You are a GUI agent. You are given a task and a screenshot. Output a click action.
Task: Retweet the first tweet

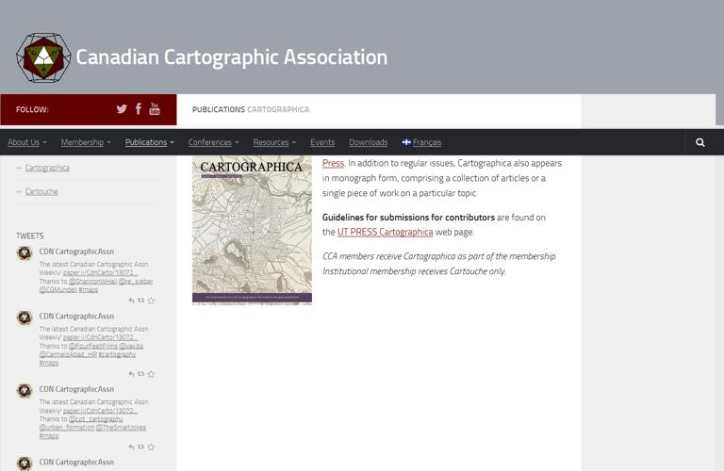tap(140, 300)
